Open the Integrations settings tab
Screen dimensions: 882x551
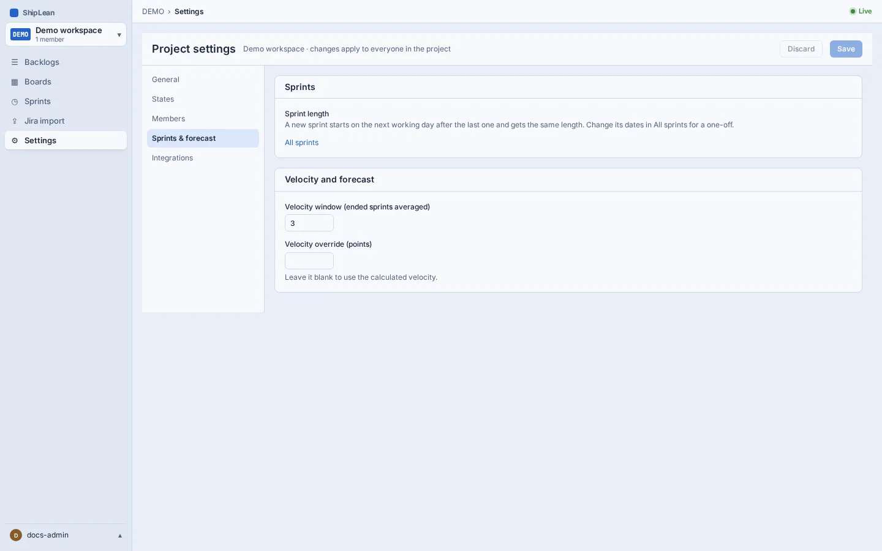click(203, 158)
